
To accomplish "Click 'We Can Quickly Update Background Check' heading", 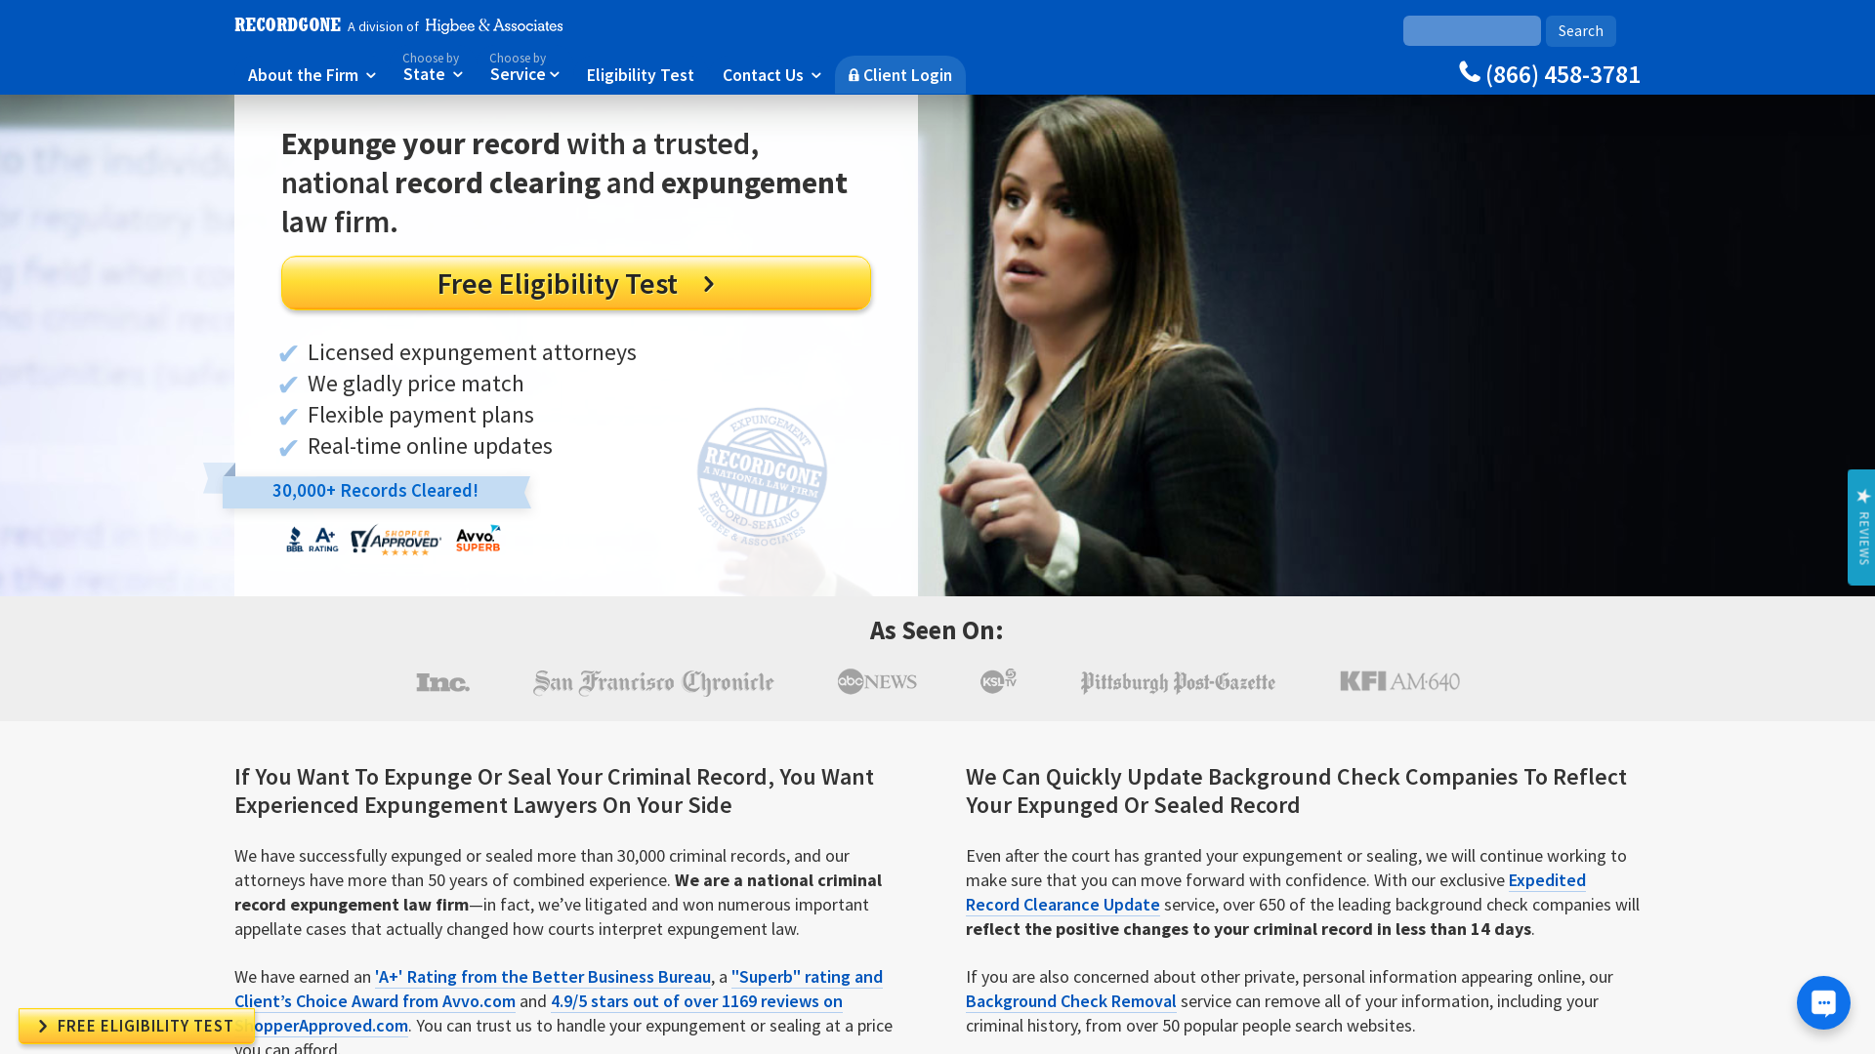I will [1296, 790].
